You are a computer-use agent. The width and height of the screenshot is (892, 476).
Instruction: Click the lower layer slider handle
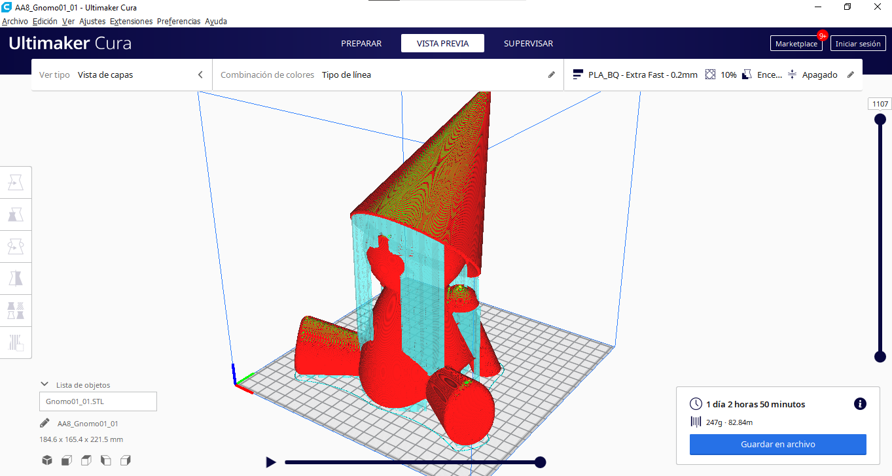880,356
